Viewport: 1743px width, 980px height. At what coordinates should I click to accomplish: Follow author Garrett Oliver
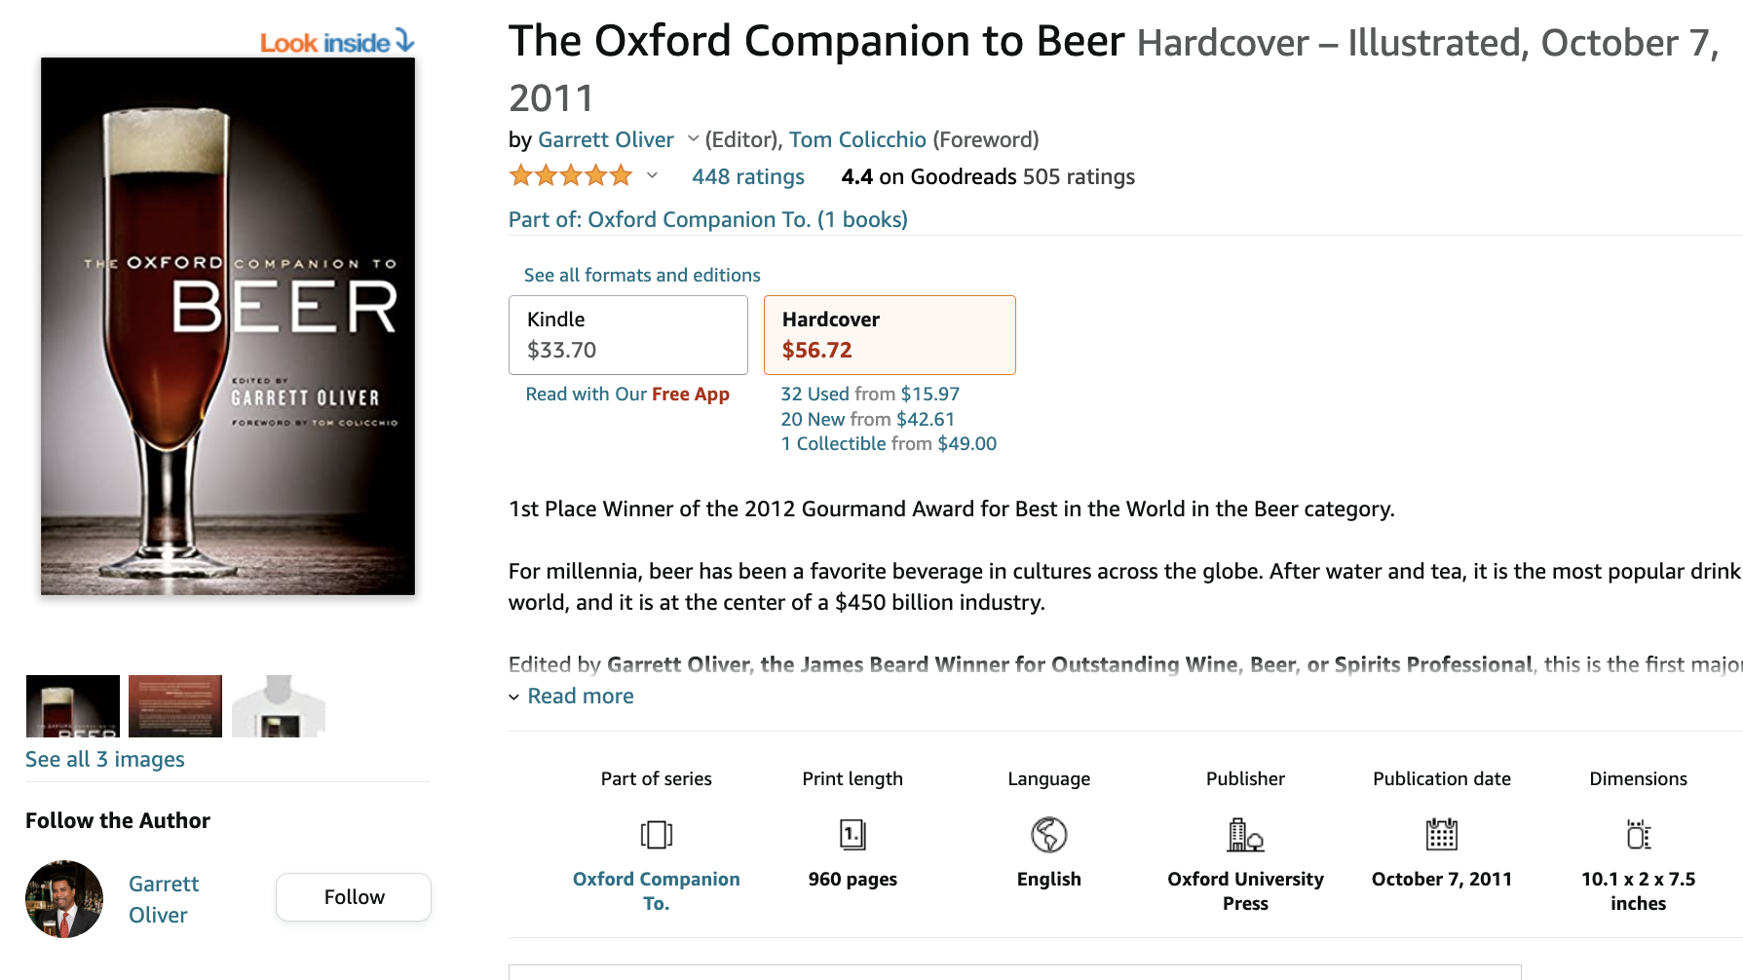tap(354, 897)
